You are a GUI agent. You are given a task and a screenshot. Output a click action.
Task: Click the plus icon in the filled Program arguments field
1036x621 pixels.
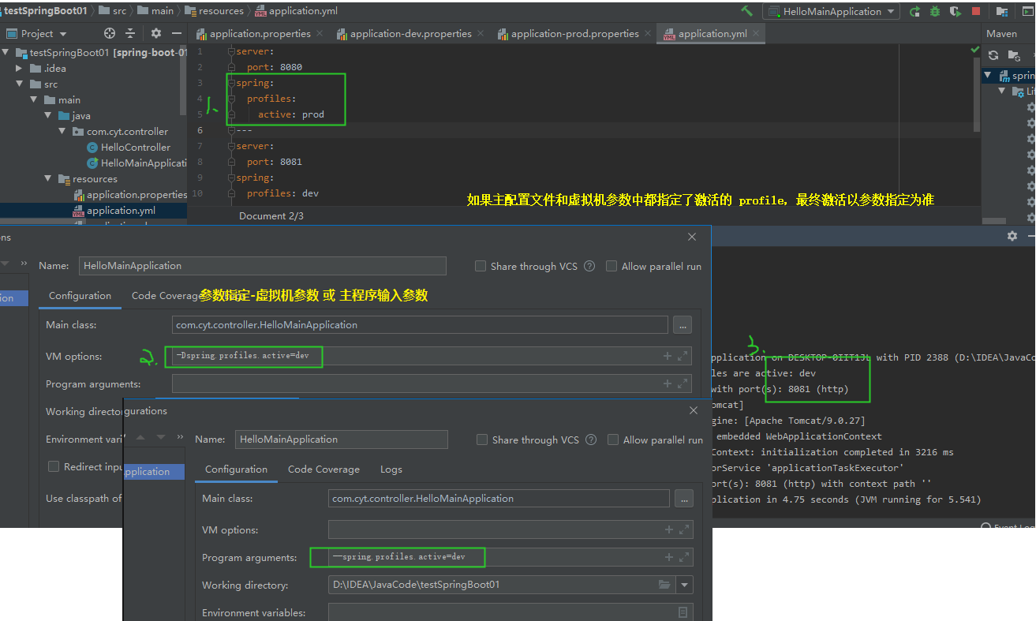pos(669,557)
